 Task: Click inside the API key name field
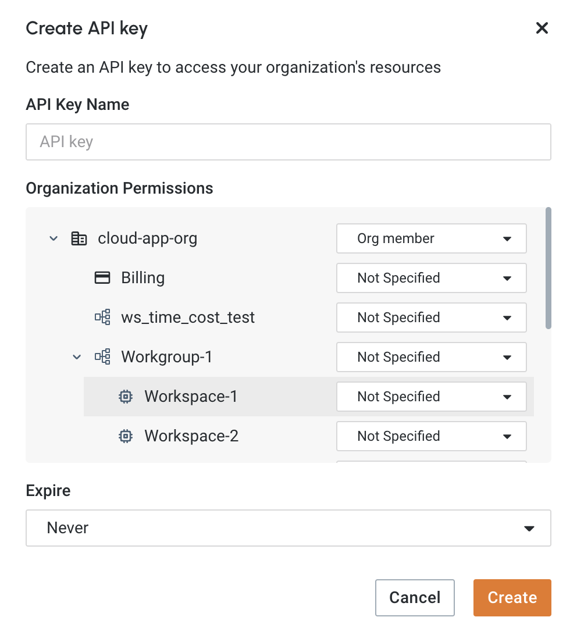click(x=288, y=141)
